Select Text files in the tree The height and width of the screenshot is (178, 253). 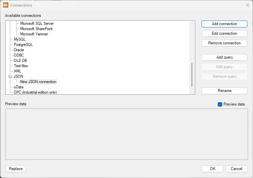[21, 66]
